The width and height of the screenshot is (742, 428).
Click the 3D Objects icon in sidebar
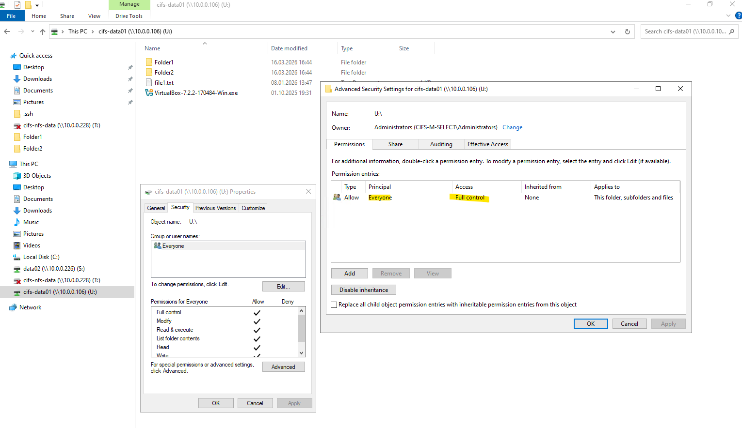pos(17,176)
